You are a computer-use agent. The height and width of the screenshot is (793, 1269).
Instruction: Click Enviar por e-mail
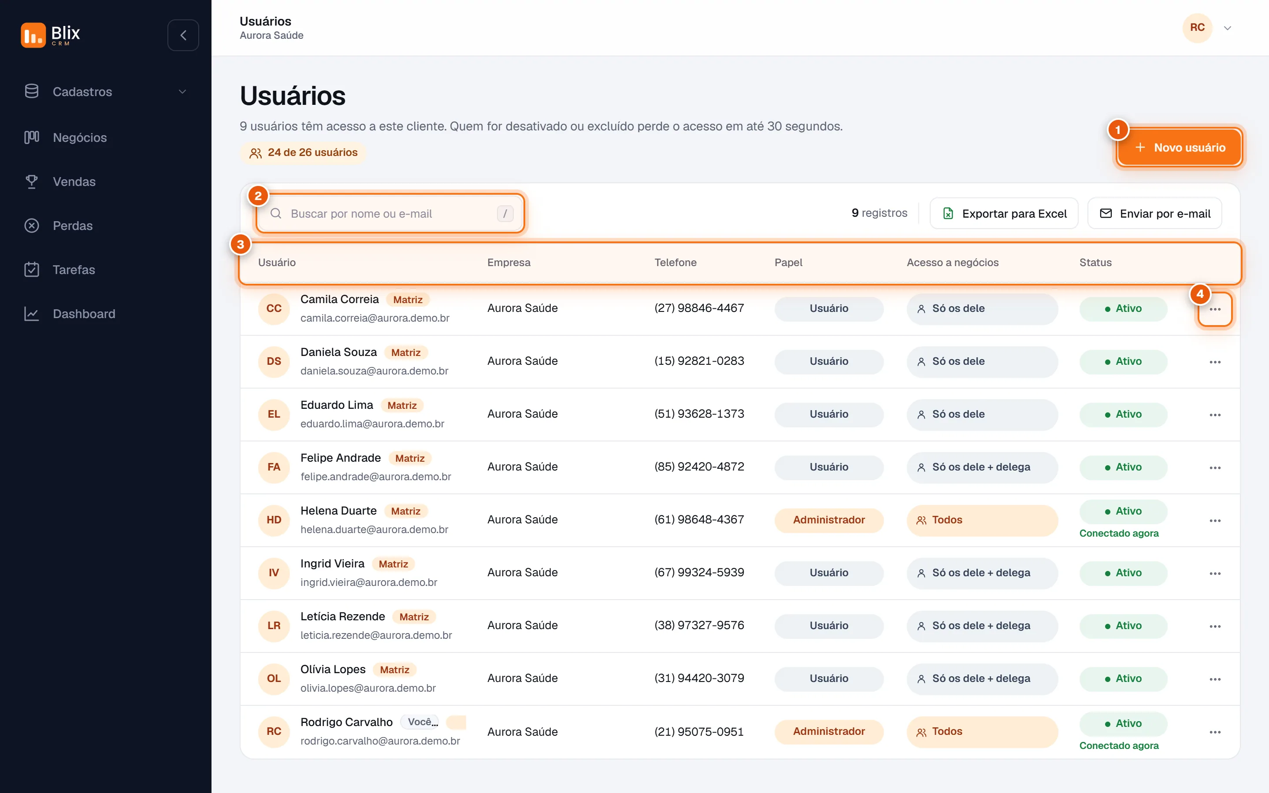point(1155,214)
